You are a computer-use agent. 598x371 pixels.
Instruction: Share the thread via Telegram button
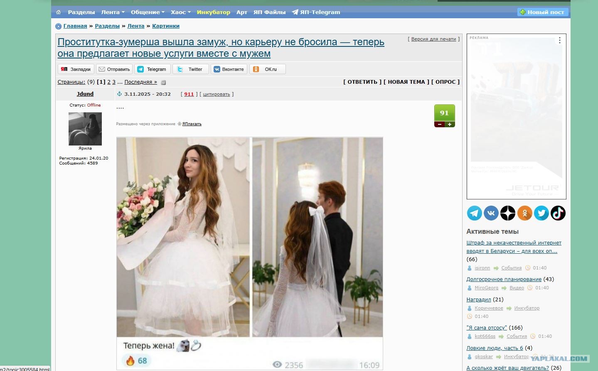[x=153, y=69]
